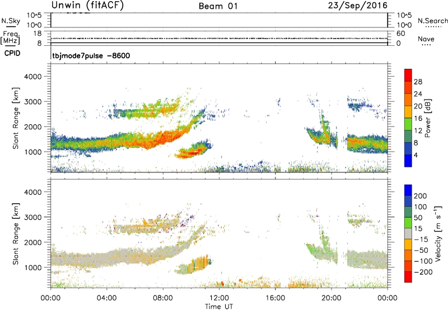The height and width of the screenshot is (310, 448).
Task: Pick the red top segment of power colorbar
Action: tap(408, 75)
